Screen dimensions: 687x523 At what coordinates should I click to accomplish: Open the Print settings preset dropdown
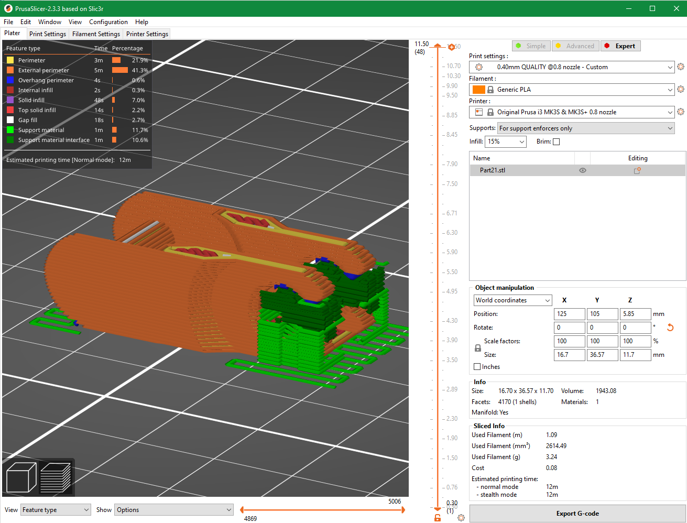pyautogui.click(x=572, y=67)
